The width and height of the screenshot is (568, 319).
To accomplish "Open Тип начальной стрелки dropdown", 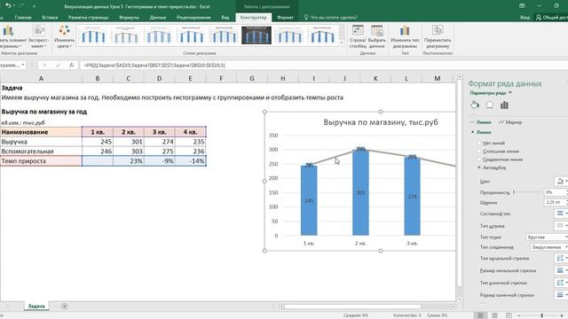I will pyautogui.click(x=561, y=258).
